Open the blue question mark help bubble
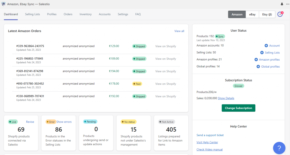Viewport: 290px width, 155px height. (x=279, y=148)
